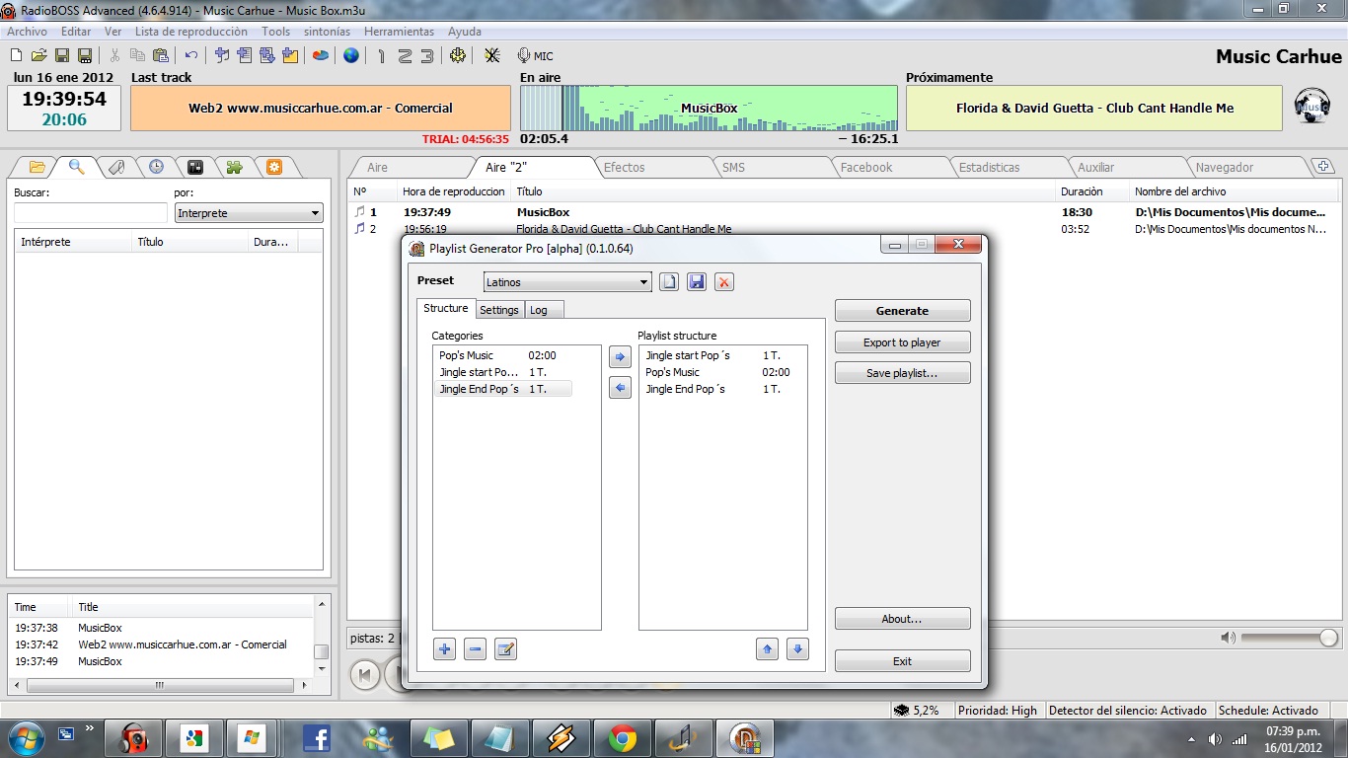Viewport: 1348px width, 758px height.
Task: Open the mixer sliders tab in left panel
Action: pyautogui.click(x=195, y=167)
